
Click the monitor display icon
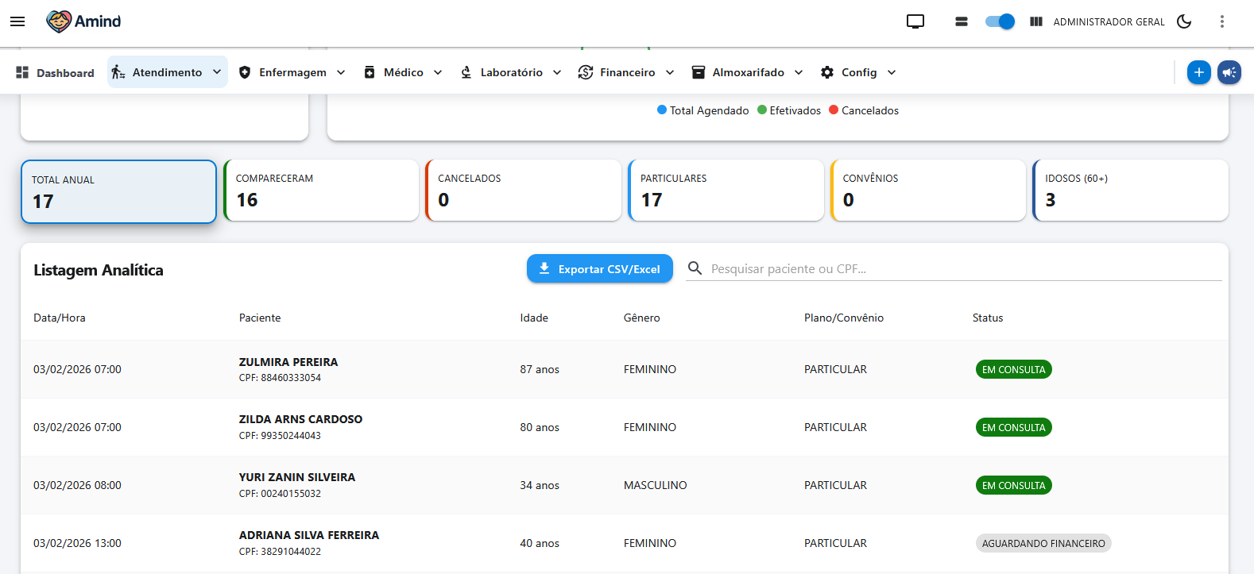[915, 21]
